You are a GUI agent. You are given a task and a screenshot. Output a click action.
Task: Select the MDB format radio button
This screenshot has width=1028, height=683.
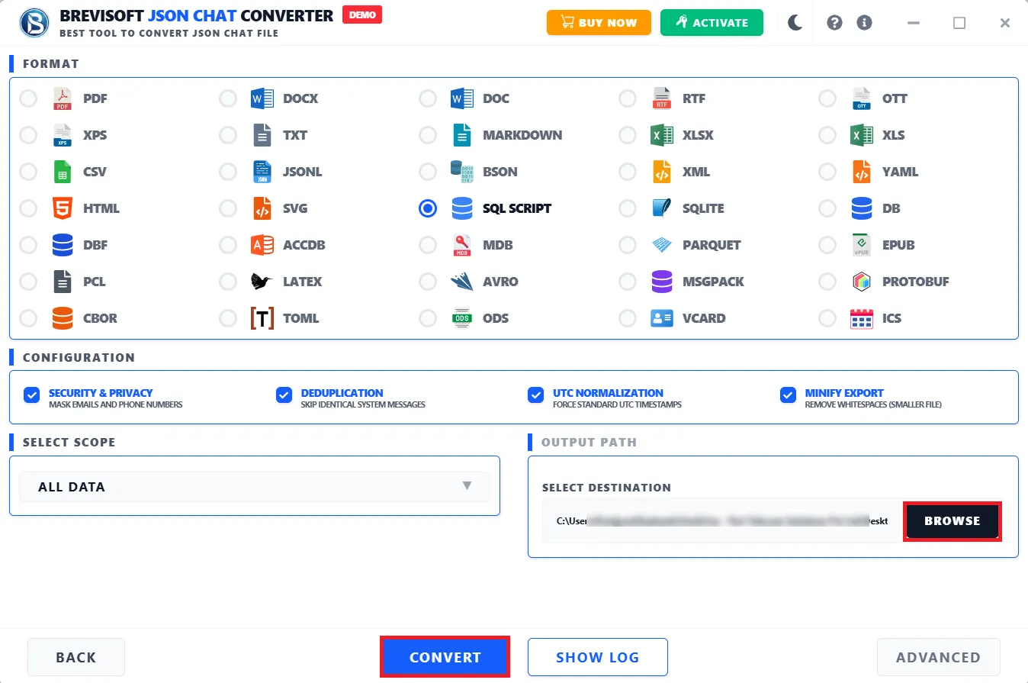click(428, 245)
